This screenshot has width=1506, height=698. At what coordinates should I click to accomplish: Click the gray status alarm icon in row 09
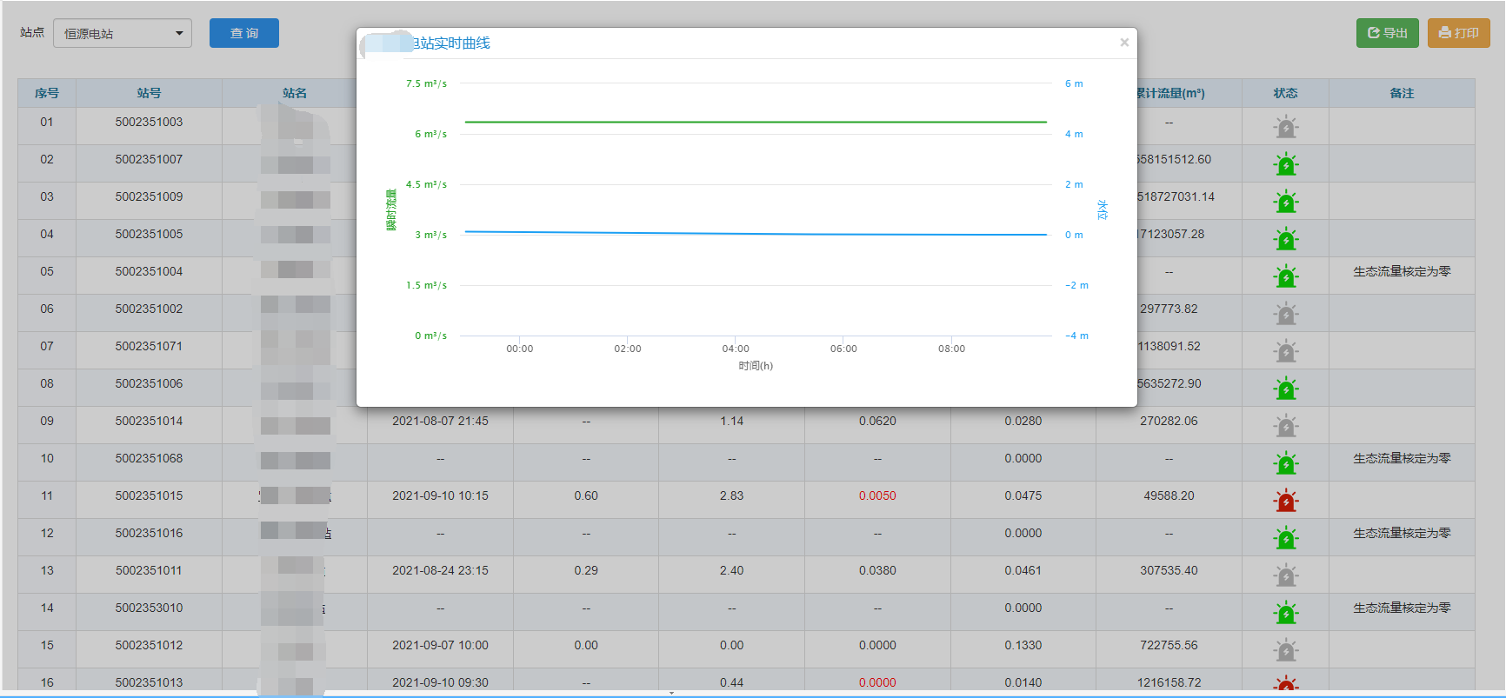click(1285, 427)
